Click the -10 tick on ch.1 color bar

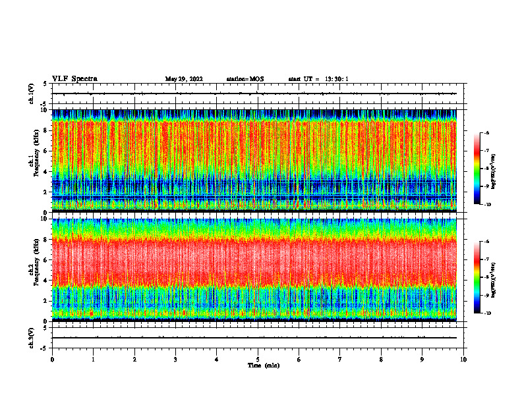[x=488, y=205]
